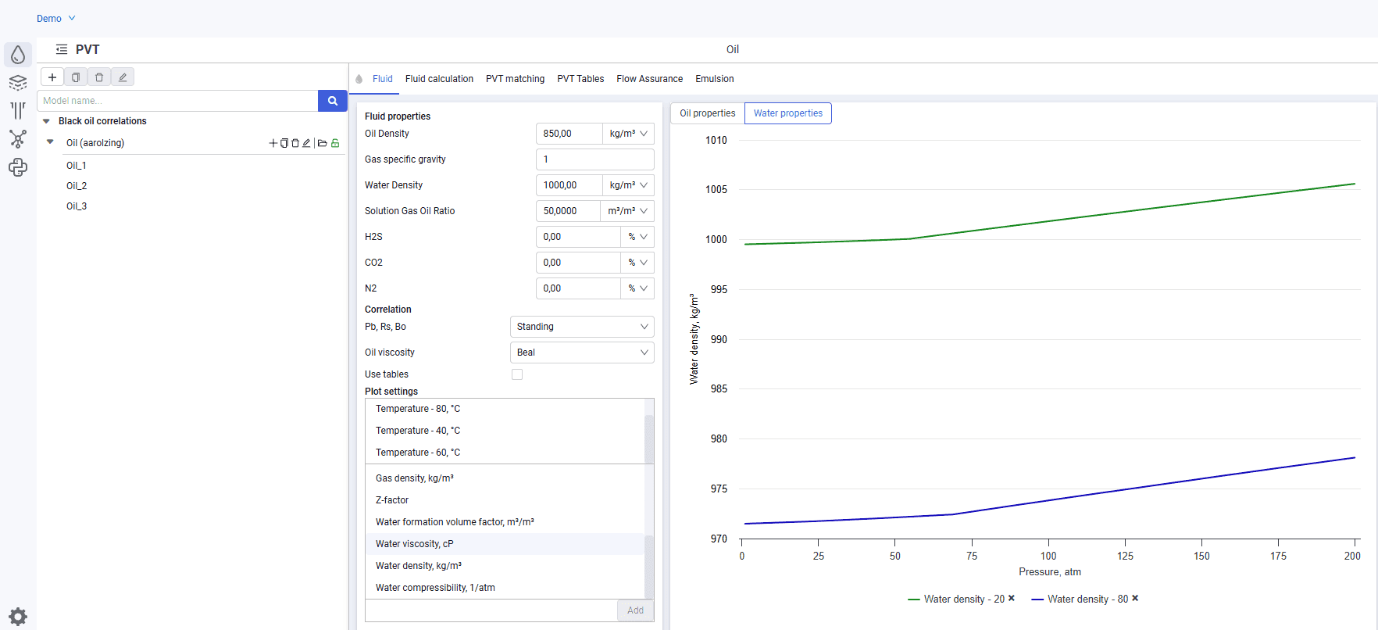The width and height of the screenshot is (1378, 630).
Task: Open the PVT Tables tab
Action: tap(580, 79)
